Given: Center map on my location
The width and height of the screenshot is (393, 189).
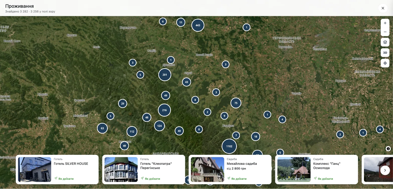Looking at the screenshot, I should point(385,63).
